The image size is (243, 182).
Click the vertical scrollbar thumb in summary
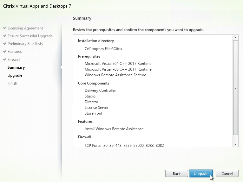[236, 88]
